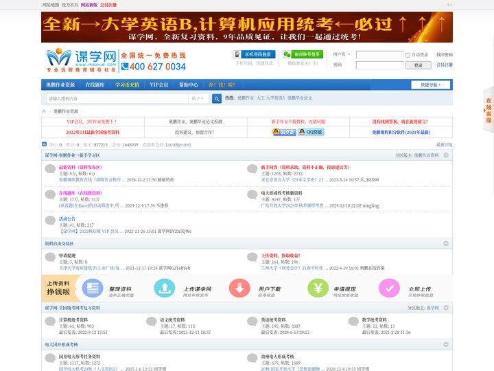Collapse the 电大国开形成考核 section

(x=446, y=344)
